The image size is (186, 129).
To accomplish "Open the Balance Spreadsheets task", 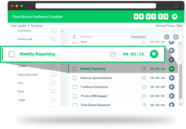I will point(96,78).
